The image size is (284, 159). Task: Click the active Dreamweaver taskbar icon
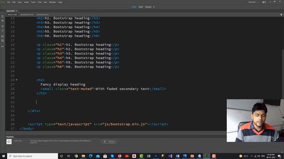click(x=206, y=156)
